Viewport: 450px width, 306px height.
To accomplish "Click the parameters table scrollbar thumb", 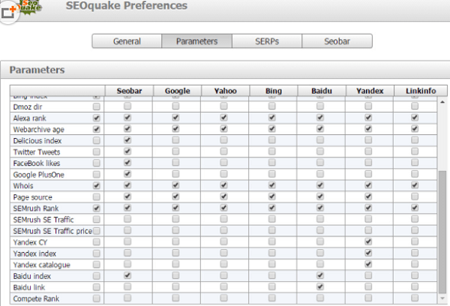I will tap(442, 232).
